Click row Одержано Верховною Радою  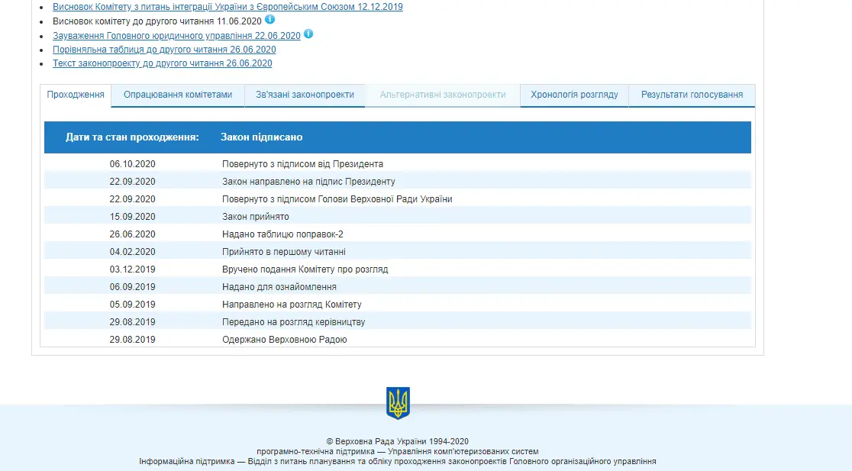pyautogui.click(x=284, y=340)
